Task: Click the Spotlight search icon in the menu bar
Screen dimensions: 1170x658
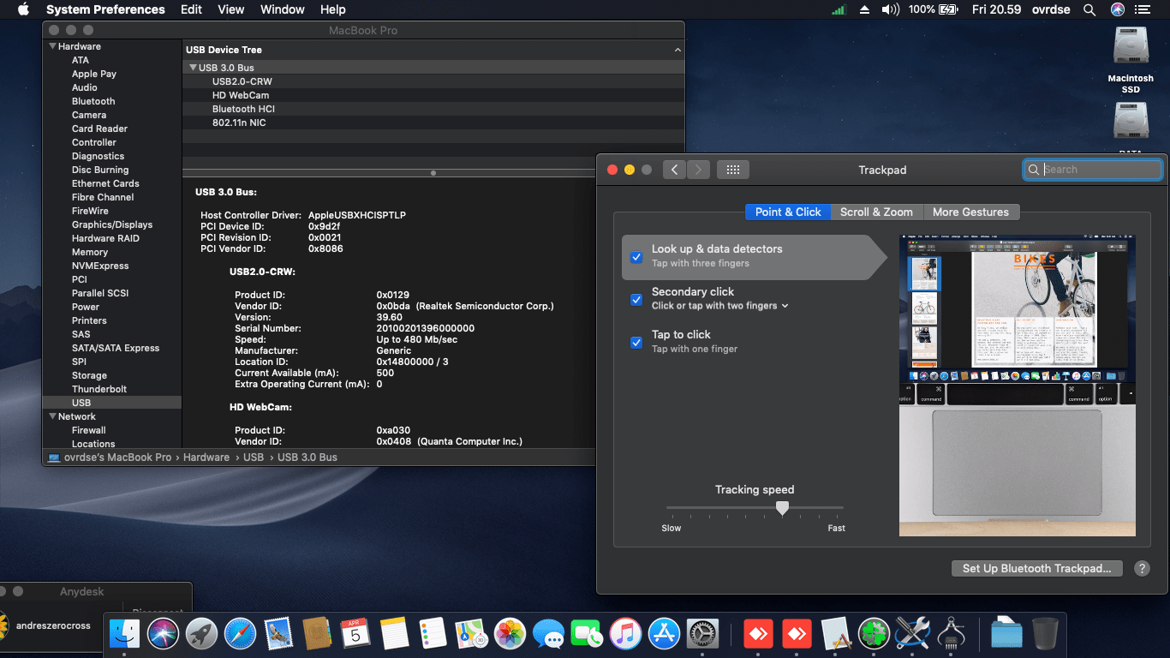Action: [1089, 9]
